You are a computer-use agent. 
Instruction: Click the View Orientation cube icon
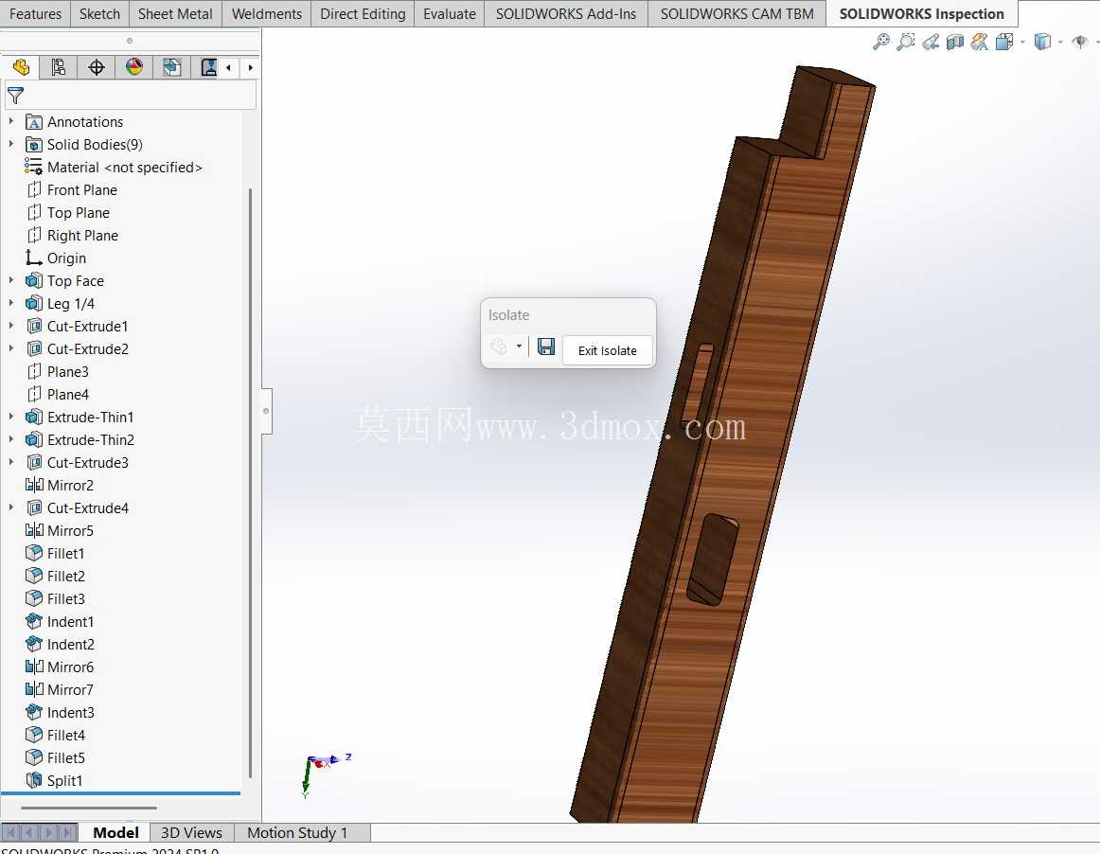[x=1003, y=42]
